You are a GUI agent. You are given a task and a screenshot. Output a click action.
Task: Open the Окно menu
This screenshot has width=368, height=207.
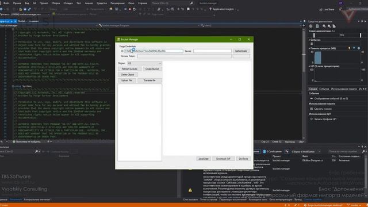[131, 3]
